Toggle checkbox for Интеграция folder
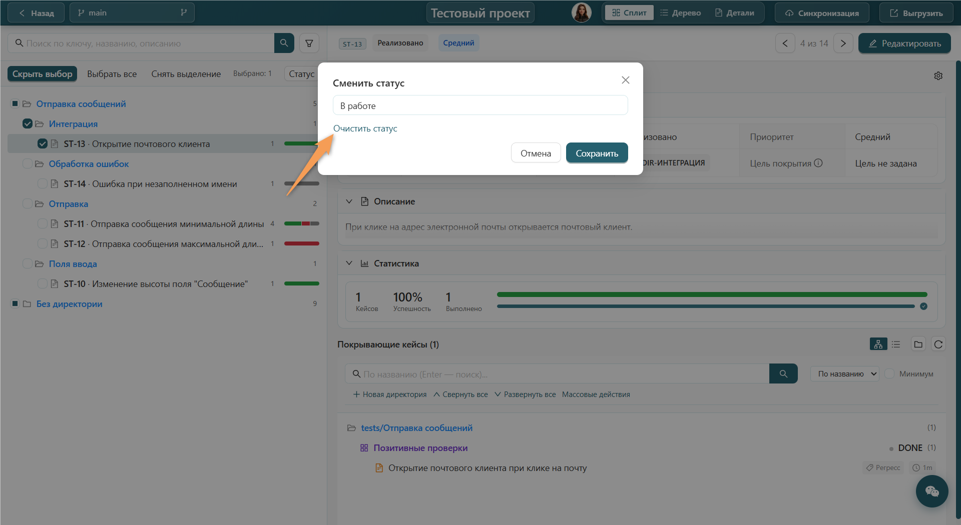 click(28, 123)
